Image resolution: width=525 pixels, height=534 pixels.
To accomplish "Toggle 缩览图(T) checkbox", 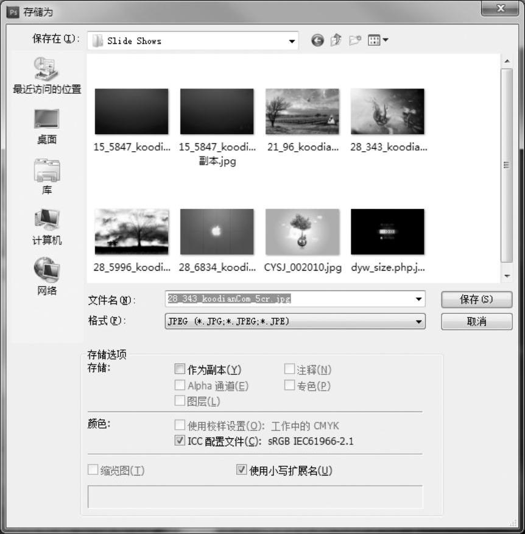I will tap(93, 469).
